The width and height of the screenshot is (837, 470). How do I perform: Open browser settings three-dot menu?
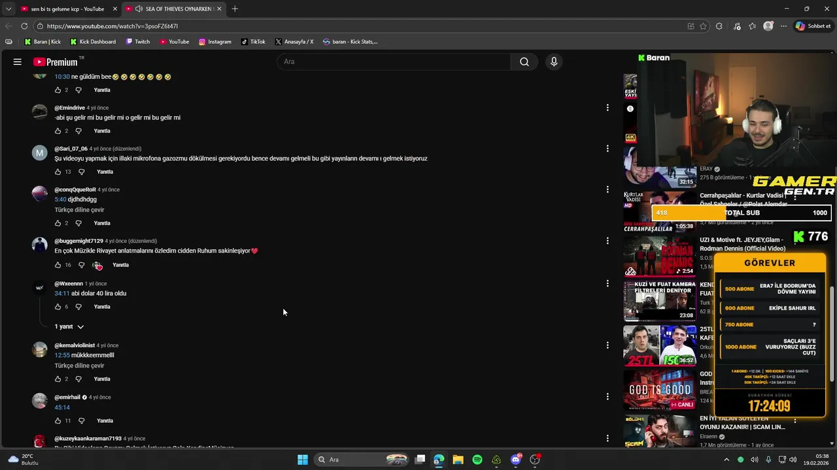tap(783, 26)
